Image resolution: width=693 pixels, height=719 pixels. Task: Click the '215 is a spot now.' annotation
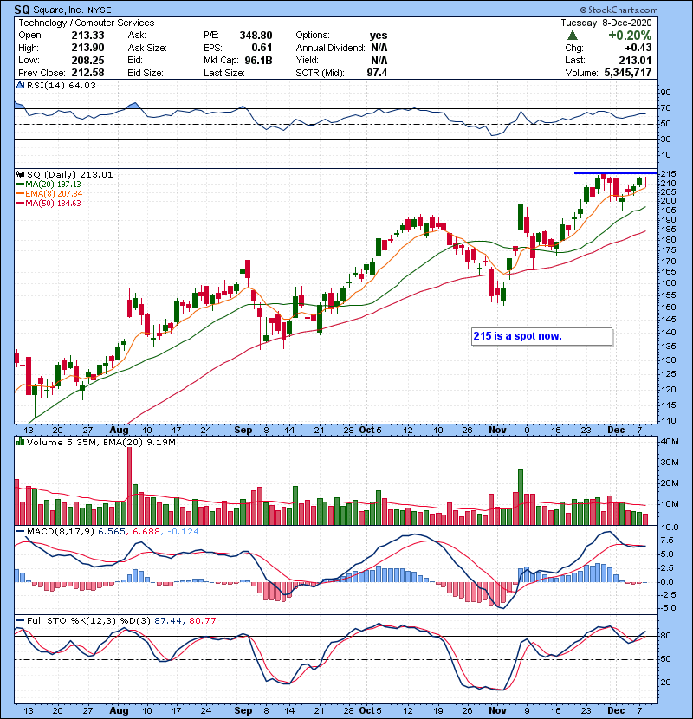(541, 336)
